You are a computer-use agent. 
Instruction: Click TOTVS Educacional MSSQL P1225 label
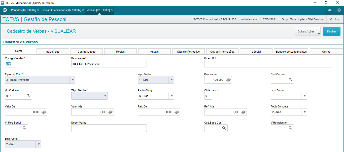(215, 19)
